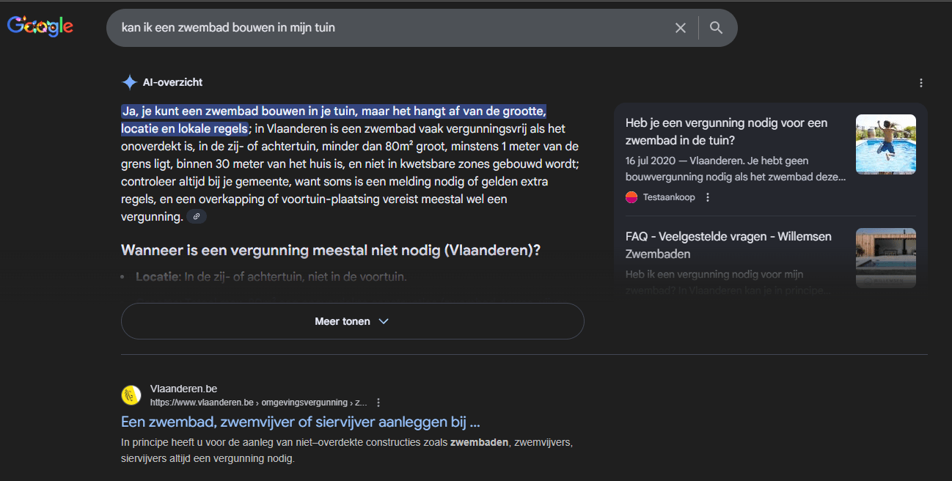This screenshot has height=481, width=952.
Task: Click the Testaankoop source favicon
Action: (631, 197)
